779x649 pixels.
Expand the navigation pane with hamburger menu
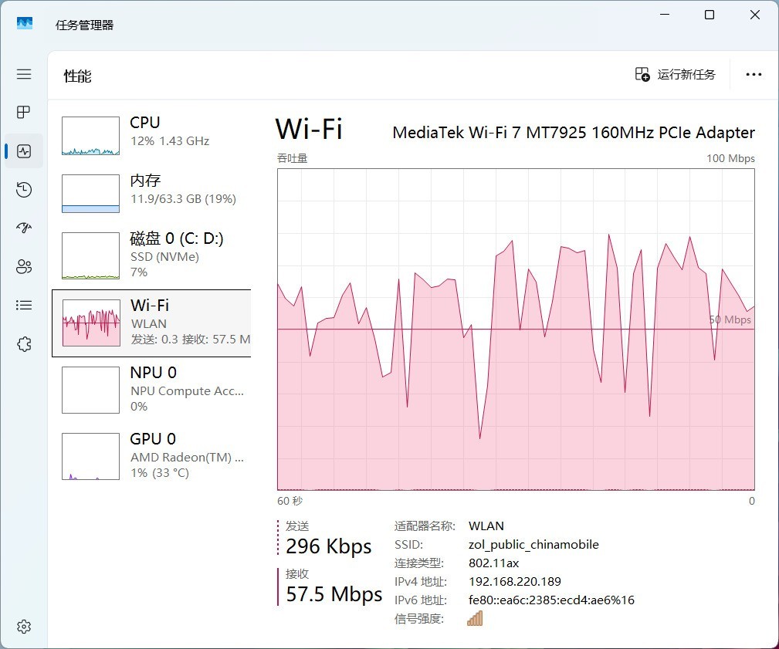click(23, 74)
